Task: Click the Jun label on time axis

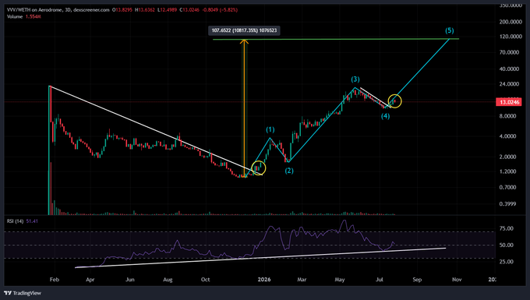Action: tap(130, 280)
